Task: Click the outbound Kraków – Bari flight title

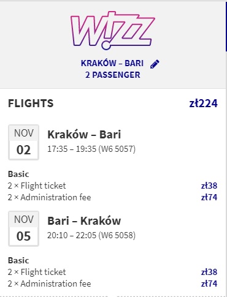Action: click(84, 135)
